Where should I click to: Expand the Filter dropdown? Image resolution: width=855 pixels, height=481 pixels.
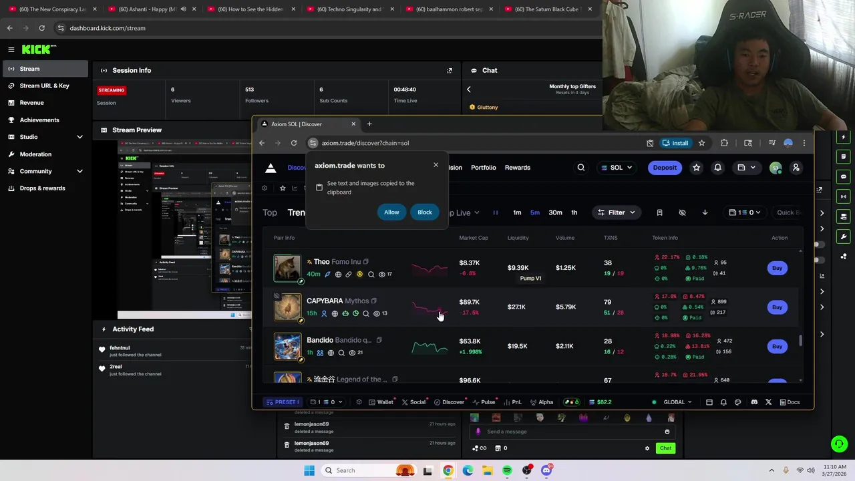[x=616, y=212]
